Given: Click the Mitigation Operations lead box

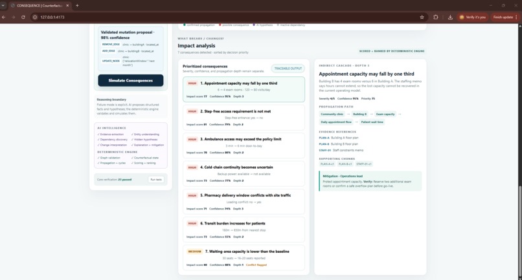Looking at the screenshot, I should click(370, 181).
